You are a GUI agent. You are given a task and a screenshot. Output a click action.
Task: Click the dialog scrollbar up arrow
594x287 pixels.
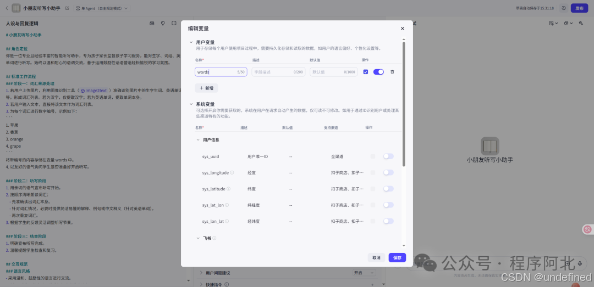tap(404, 40)
